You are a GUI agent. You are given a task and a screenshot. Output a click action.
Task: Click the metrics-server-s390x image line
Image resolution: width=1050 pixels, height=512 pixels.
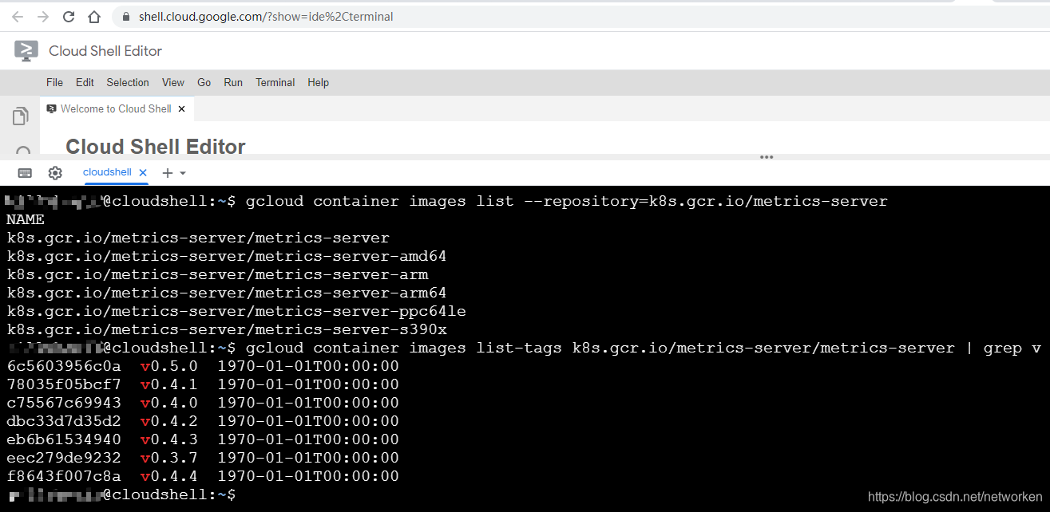click(x=227, y=329)
